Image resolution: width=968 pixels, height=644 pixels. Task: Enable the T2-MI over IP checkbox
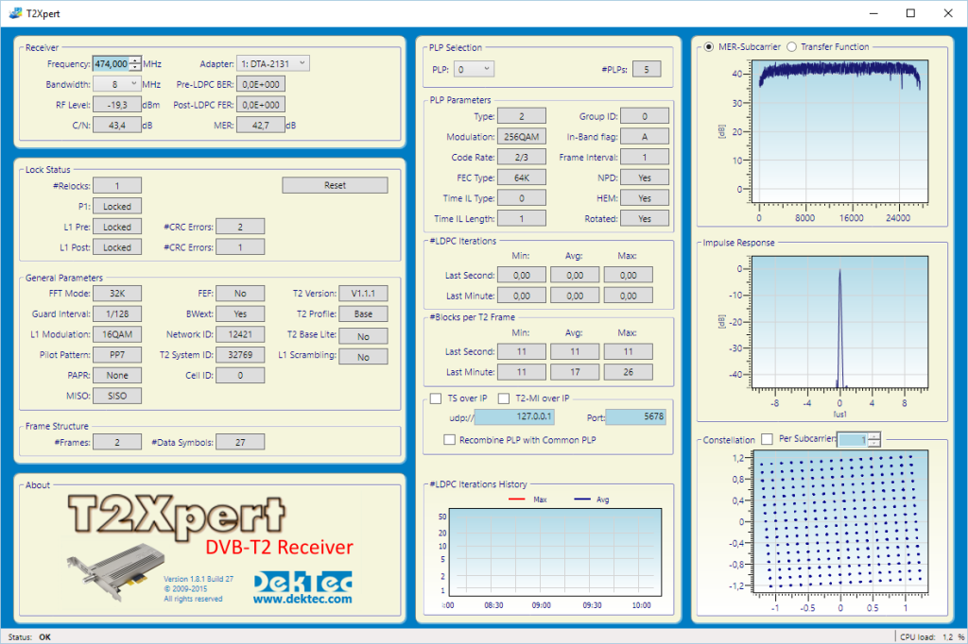(504, 398)
